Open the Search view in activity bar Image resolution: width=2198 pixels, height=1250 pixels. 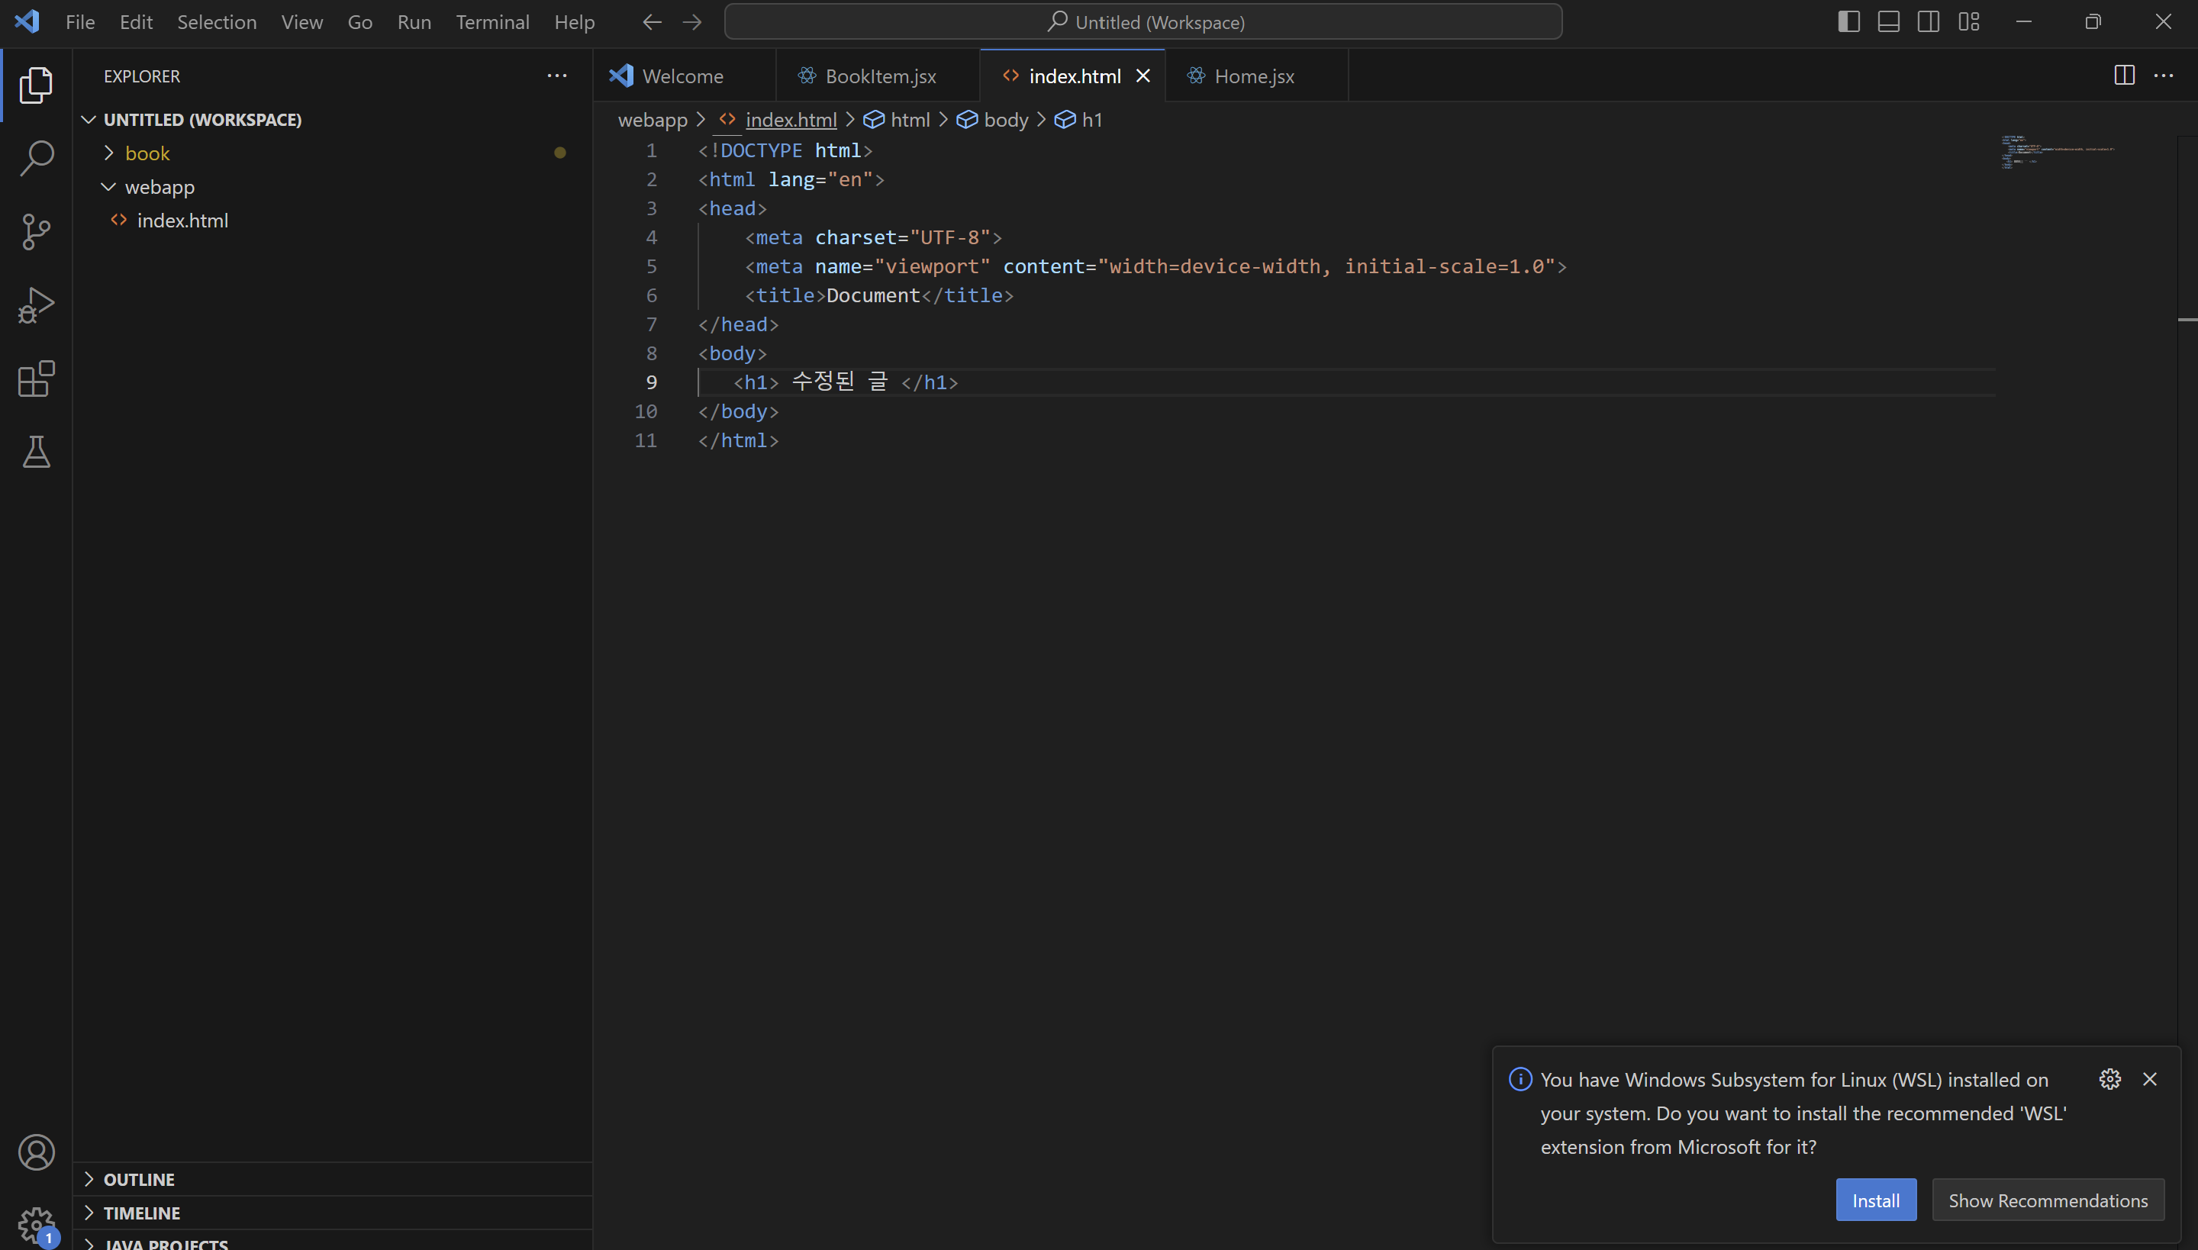point(36,158)
